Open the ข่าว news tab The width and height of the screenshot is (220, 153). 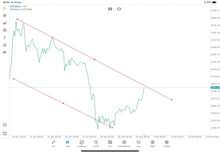[x=110, y=143]
